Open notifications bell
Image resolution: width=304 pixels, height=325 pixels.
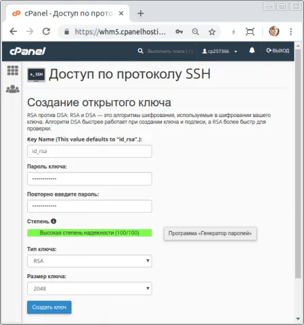[252, 50]
